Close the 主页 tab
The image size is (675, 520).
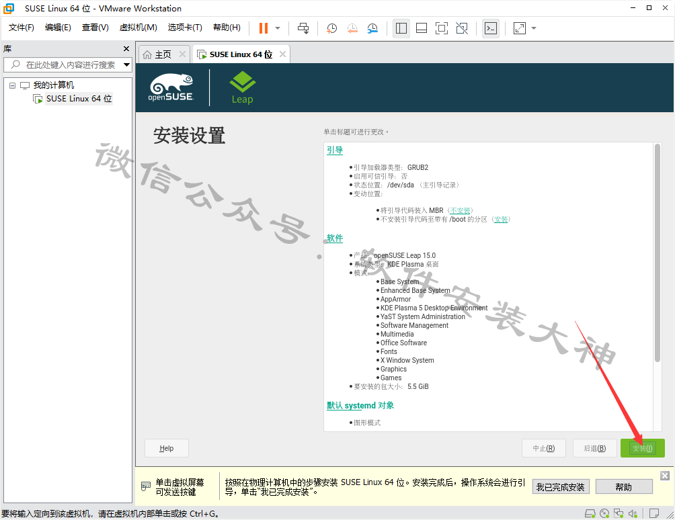pos(182,54)
